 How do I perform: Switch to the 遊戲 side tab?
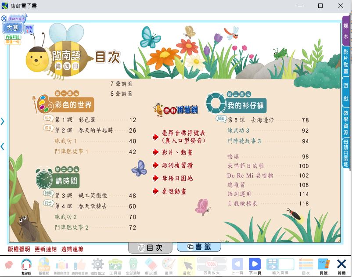pos(346,92)
